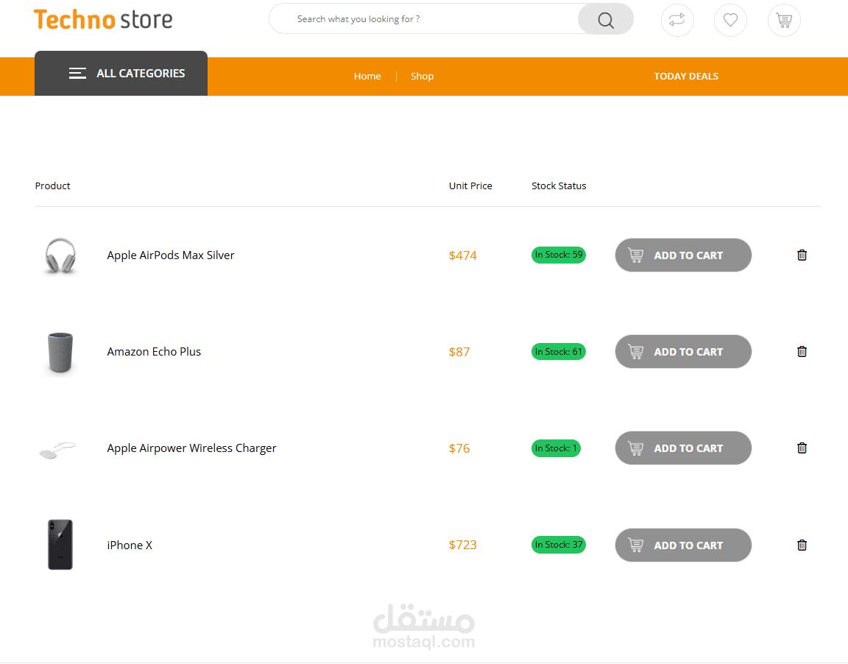This screenshot has height=664, width=848.
Task: Remove Amazon Echo Plus using trash icon
Action: 802,351
